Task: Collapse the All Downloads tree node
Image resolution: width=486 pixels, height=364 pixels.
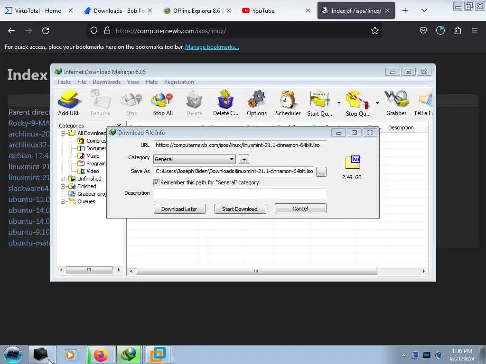Action: point(63,133)
